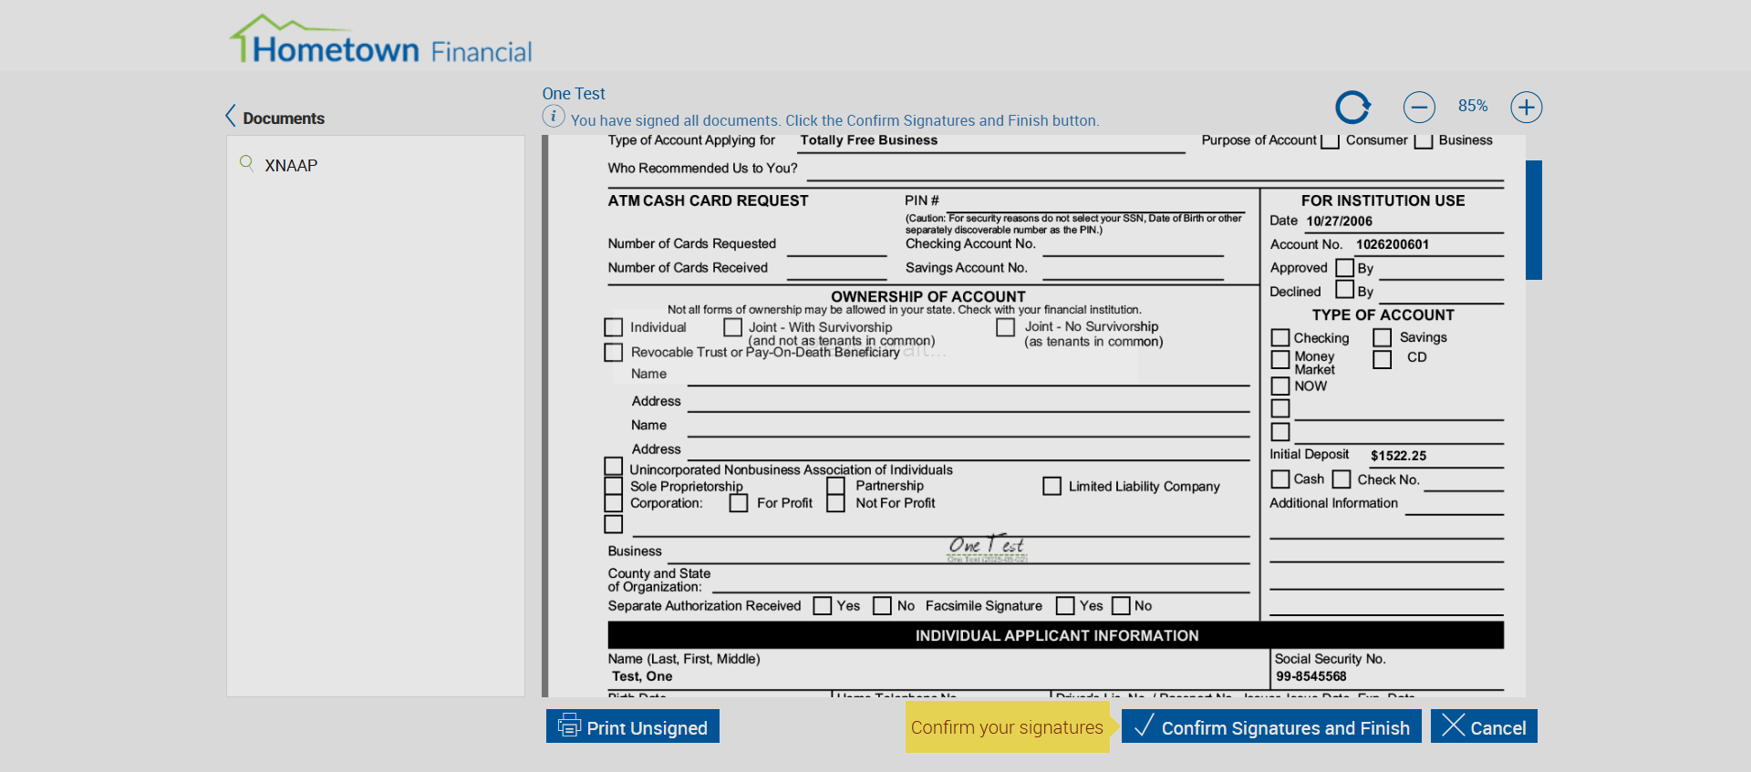Click the blue vertical scrollbar thumb
Viewport: 1751px width, 772px height.
coord(1534,220)
